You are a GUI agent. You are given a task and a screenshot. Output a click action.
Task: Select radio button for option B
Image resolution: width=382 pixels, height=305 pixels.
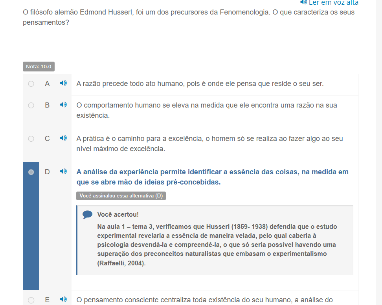pyautogui.click(x=31, y=106)
